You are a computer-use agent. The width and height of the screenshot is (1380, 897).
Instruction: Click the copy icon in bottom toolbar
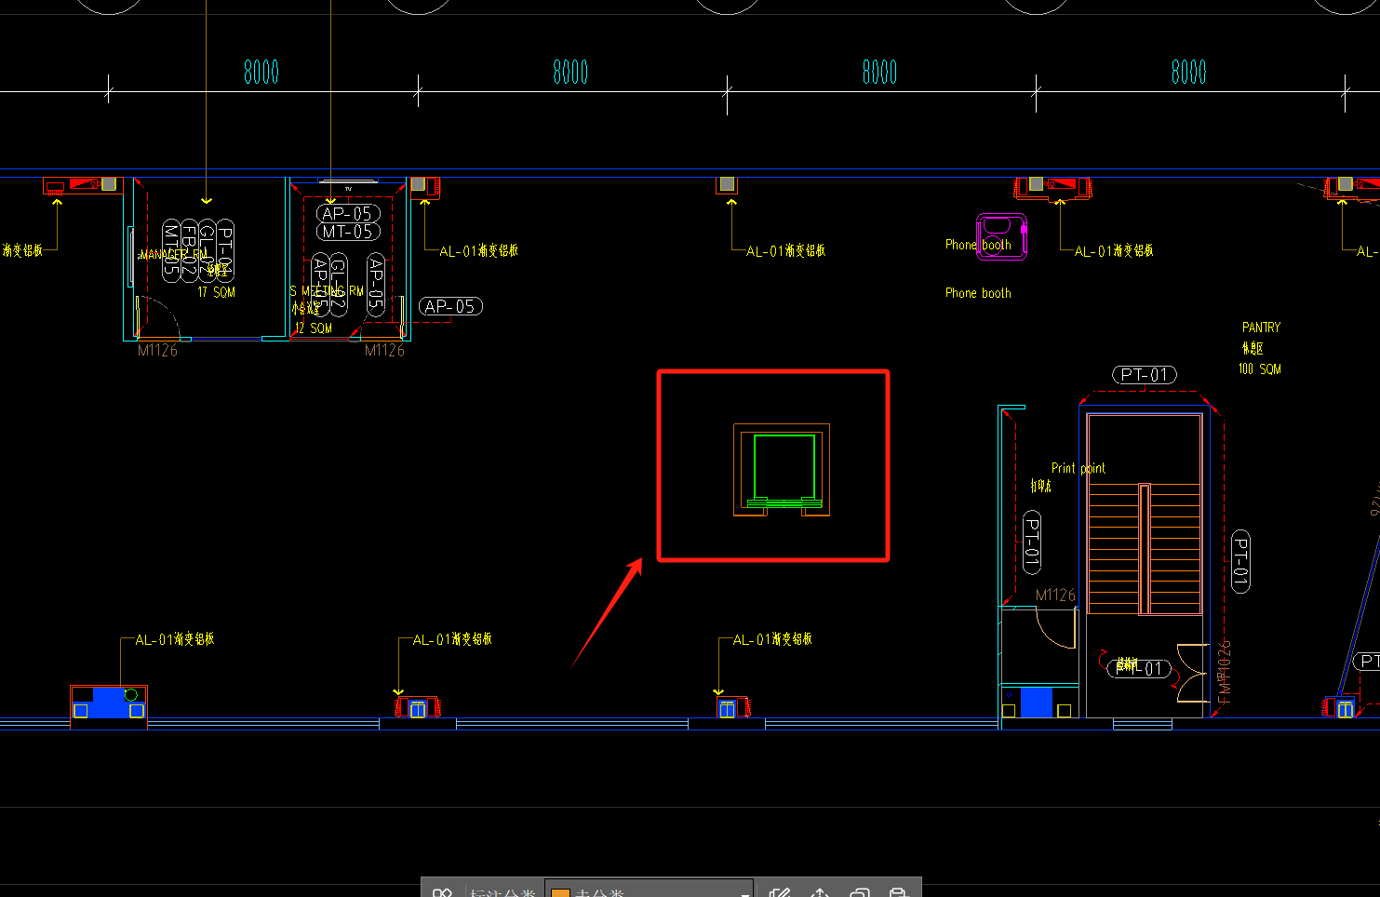[859, 891]
